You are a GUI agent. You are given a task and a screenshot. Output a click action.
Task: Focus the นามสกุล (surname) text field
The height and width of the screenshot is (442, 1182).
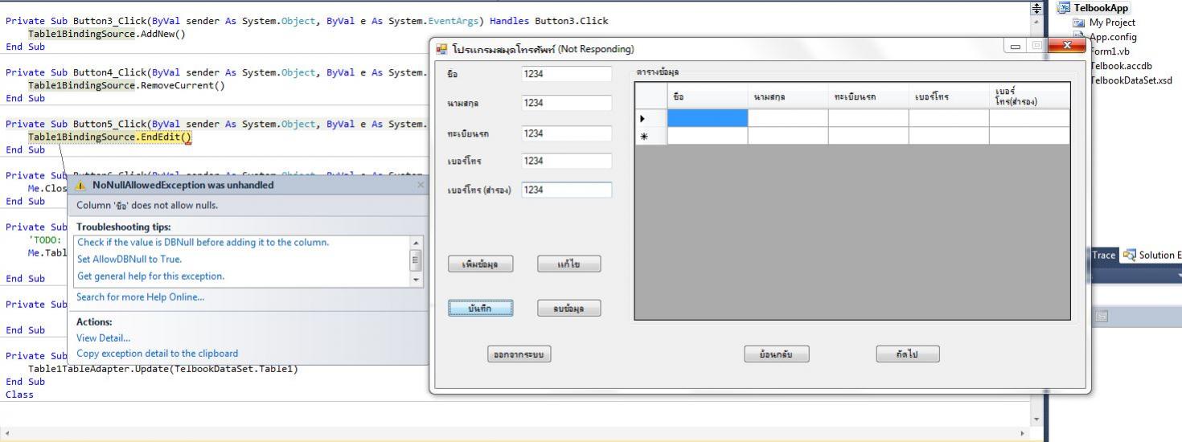click(x=567, y=103)
